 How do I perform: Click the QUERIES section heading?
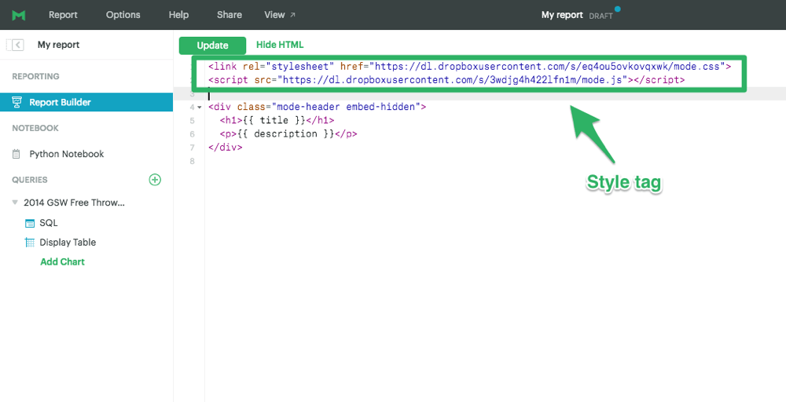(x=30, y=180)
